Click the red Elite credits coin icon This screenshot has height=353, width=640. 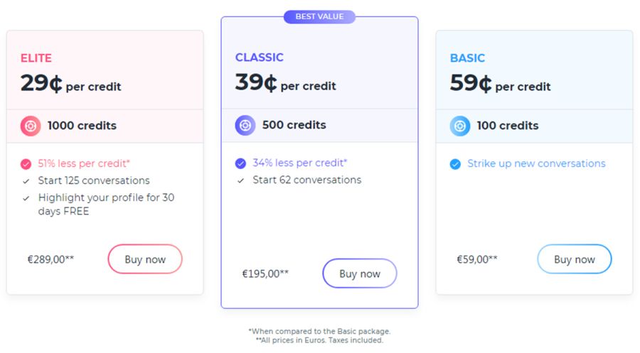pyautogui.click(x=31, y=126)
